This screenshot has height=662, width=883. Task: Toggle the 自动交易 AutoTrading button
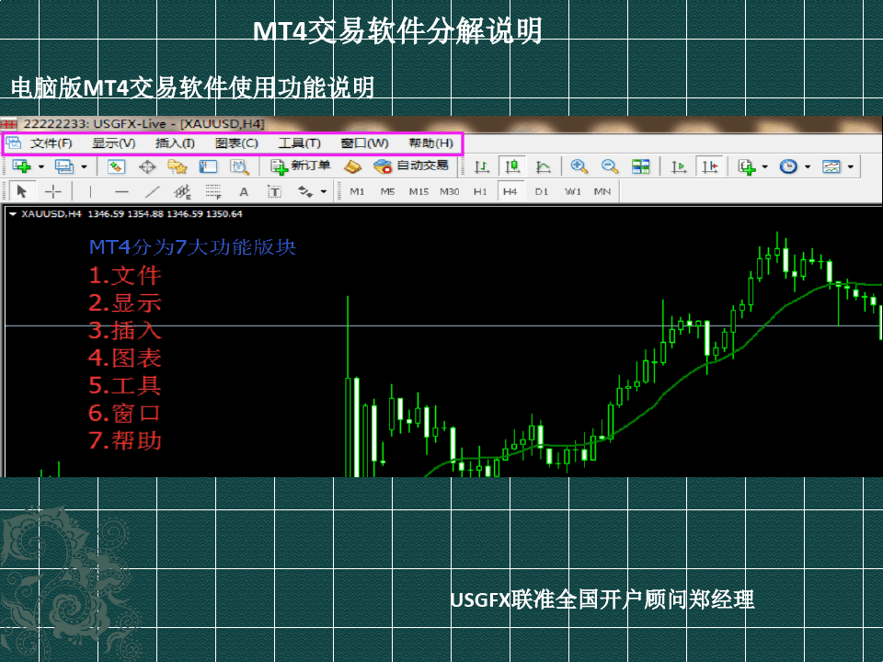pos(411,166)
